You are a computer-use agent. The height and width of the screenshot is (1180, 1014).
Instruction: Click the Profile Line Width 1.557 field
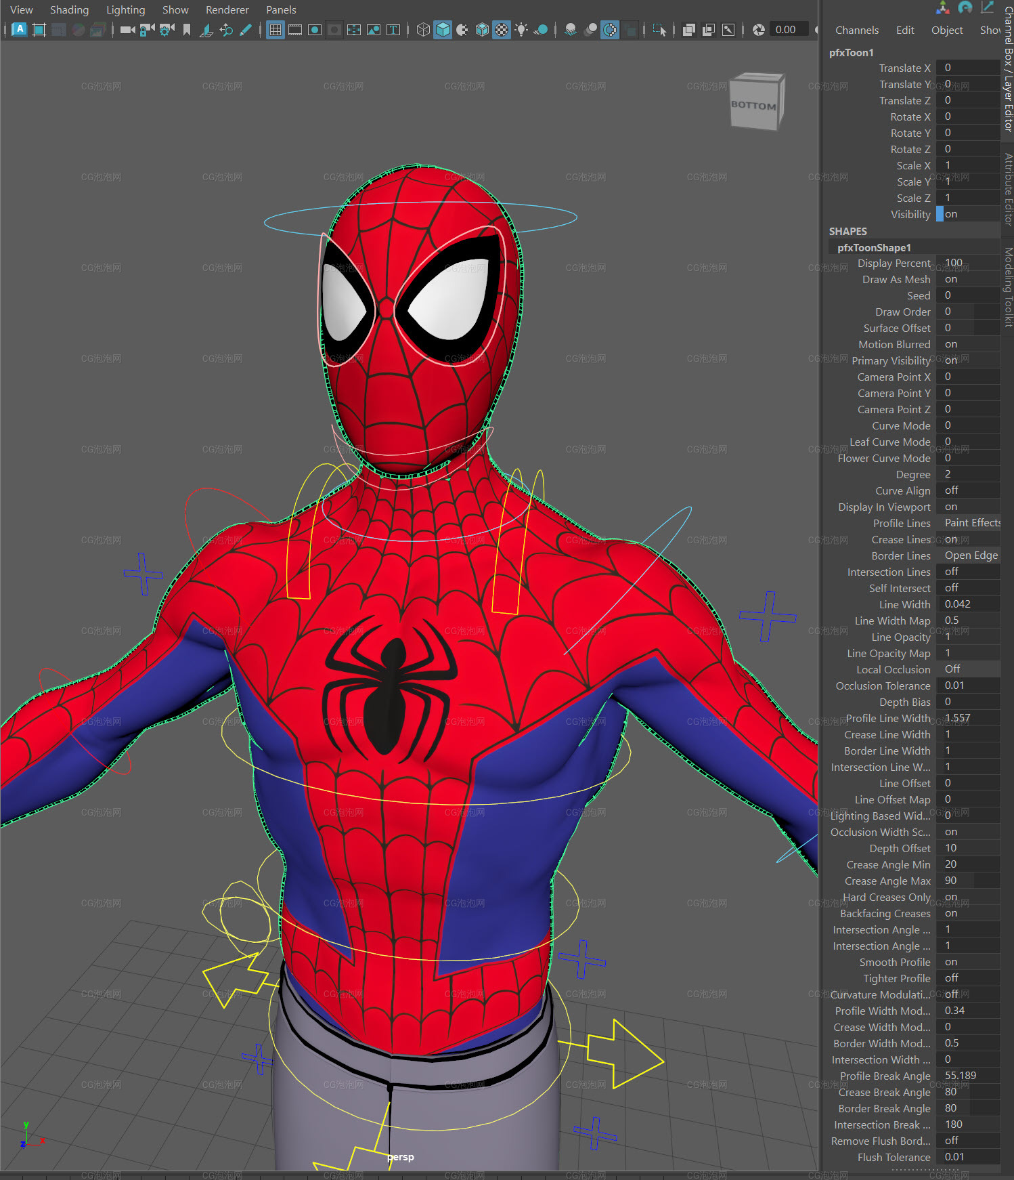pos(968,718)
